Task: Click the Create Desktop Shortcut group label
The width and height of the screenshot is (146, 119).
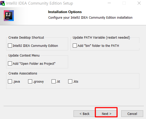Action: pyautogui.click(x=26, y=38)
